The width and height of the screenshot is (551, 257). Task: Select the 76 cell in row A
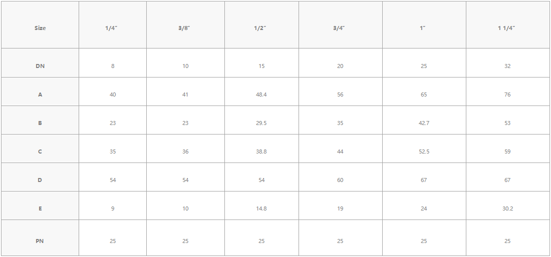coord(507,94)
